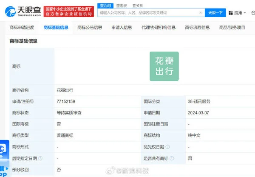The width and height of the screenshot is (255, 177).
Task: Open the 申请人信息 tab
Action: point(122,28)
